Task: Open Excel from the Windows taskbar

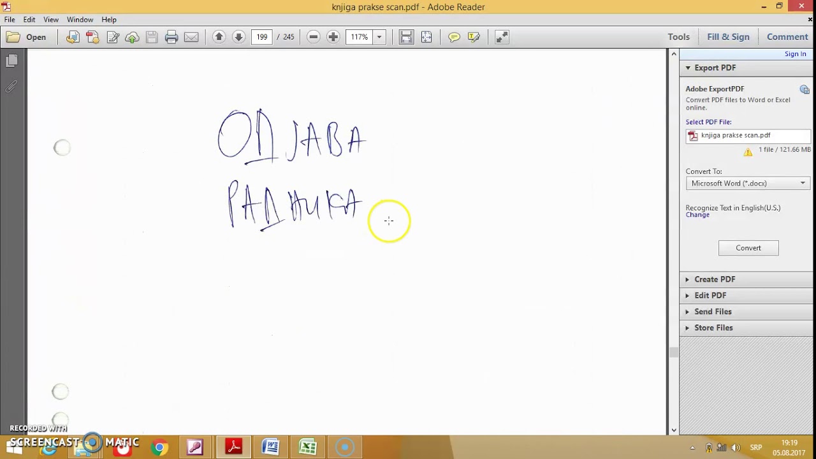Action: point(308,447)
